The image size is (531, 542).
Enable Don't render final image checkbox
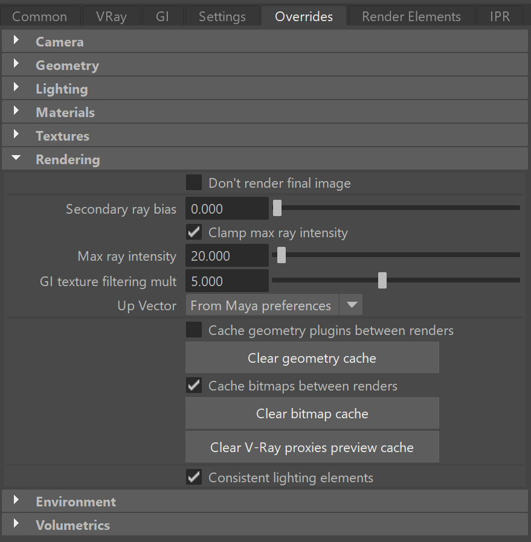coord(194,182)
